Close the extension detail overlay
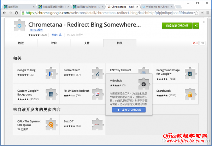 [x=204, y=22]
